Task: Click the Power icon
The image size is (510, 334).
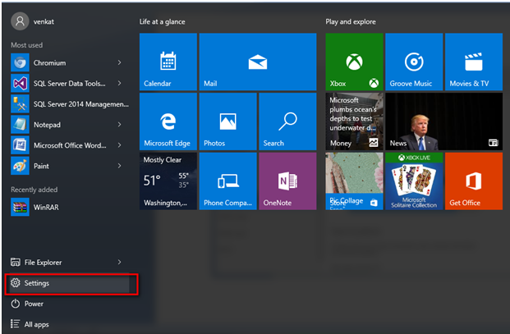Action: [16, 304]
